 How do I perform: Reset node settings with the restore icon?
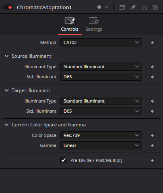[155, 7]
